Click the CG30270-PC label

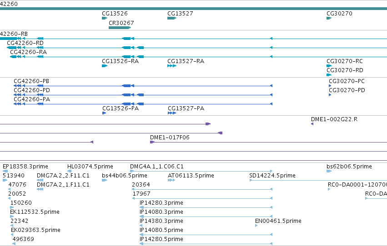point(347,81)
